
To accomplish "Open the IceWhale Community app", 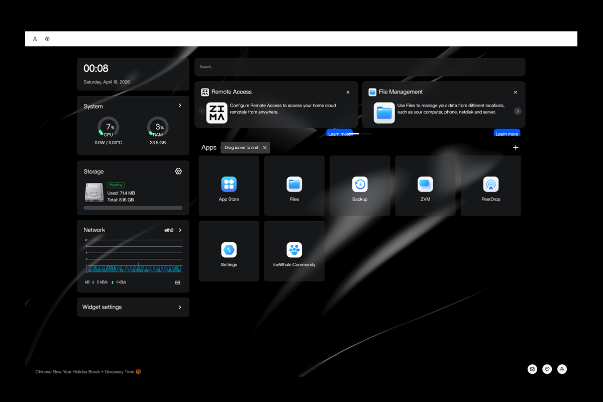I will click(x=294, y=251).
